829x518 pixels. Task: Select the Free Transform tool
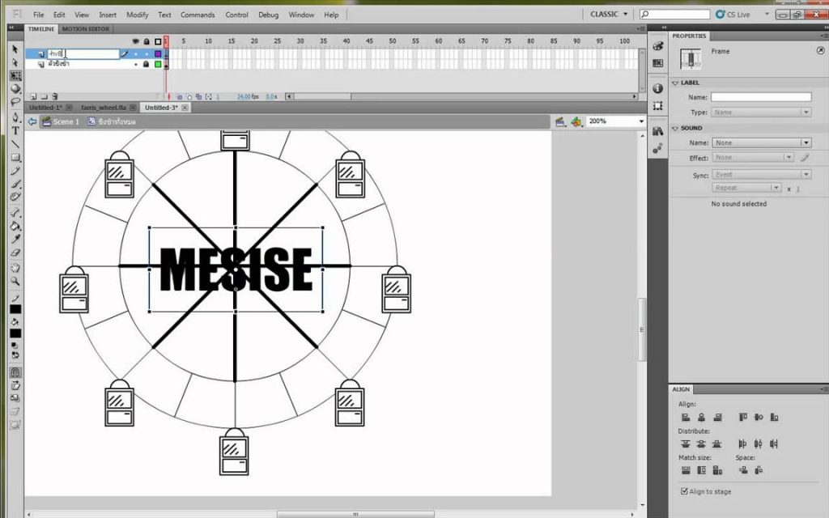point(15,75)
